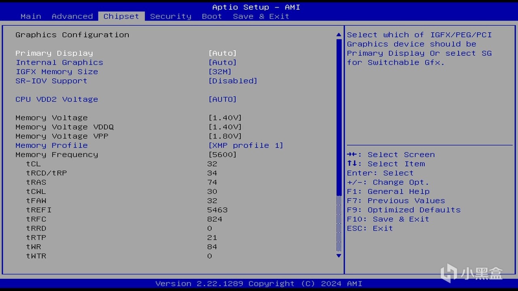Switch to Save & Exit tab
The width and height of the screenshot is (518, 291).
tap(261, 16)
